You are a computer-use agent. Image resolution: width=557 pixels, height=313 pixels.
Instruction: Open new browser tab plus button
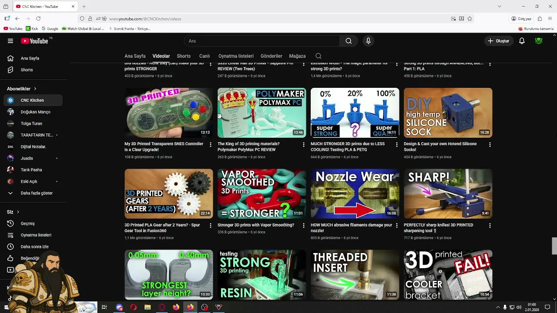84,7
